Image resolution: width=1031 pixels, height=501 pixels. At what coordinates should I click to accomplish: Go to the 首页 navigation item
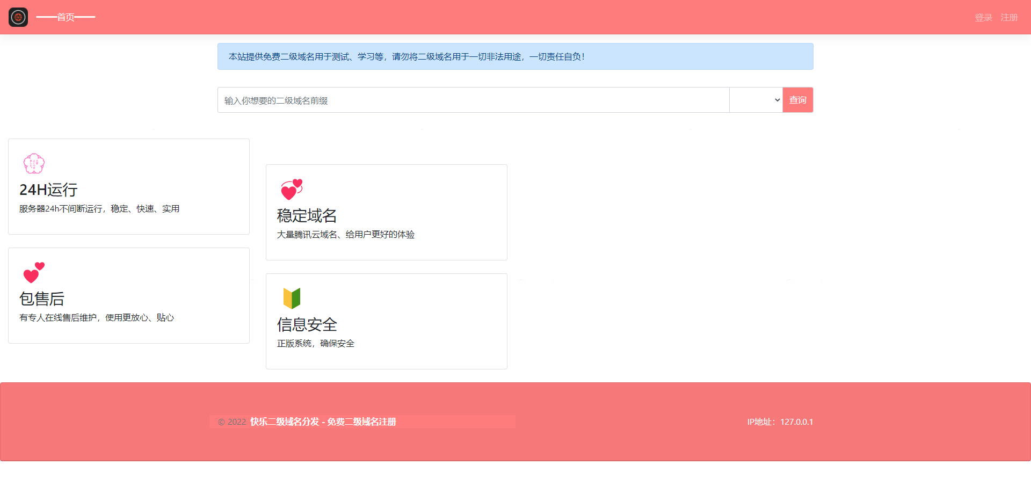tap(66, 17)
